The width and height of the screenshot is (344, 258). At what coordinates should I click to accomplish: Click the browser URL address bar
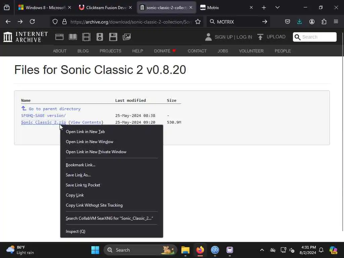click(131, 22)
